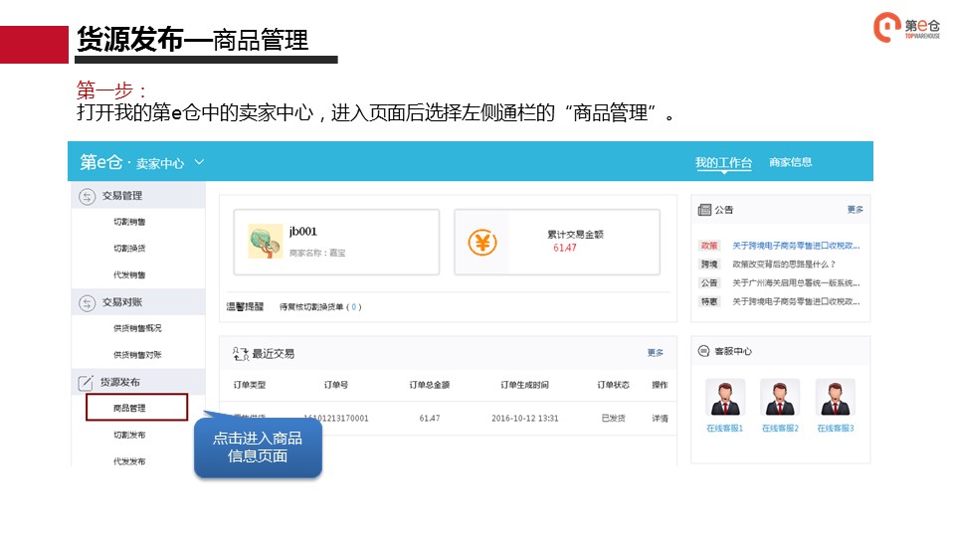Click the 最近交易 section icon
The height and width of the screenshot is (537, 955).
click(x=241, y=354)
